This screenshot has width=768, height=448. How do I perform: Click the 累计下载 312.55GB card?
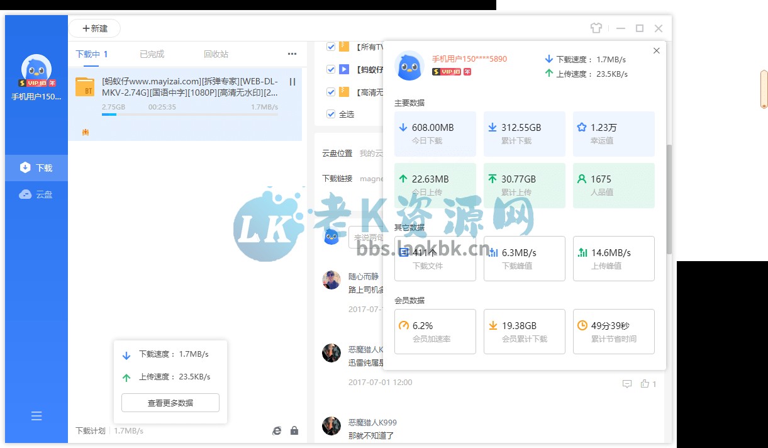525,134
